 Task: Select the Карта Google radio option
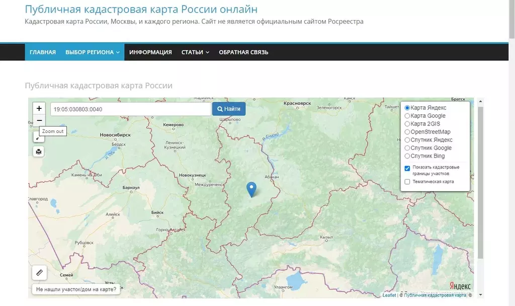(407, 116)
